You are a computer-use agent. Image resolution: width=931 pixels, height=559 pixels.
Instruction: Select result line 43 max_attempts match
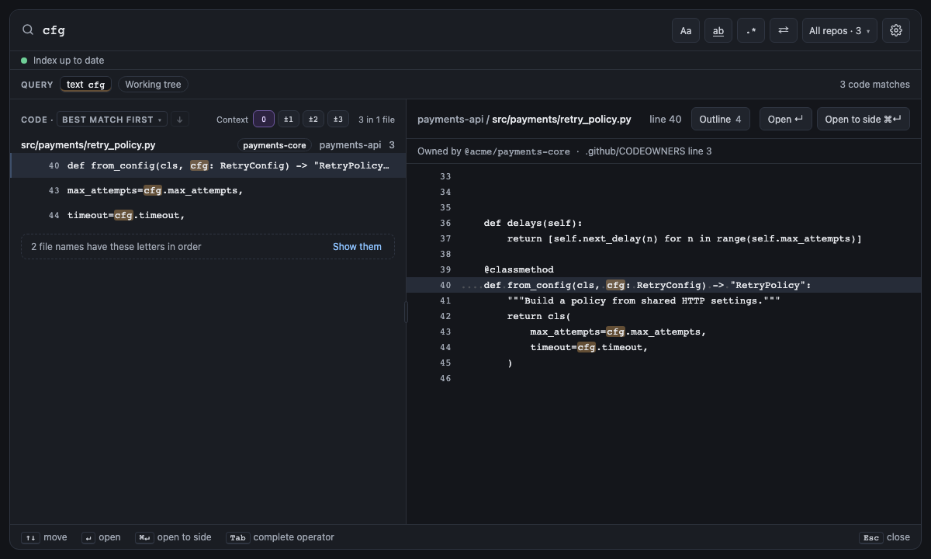point(208,190)
